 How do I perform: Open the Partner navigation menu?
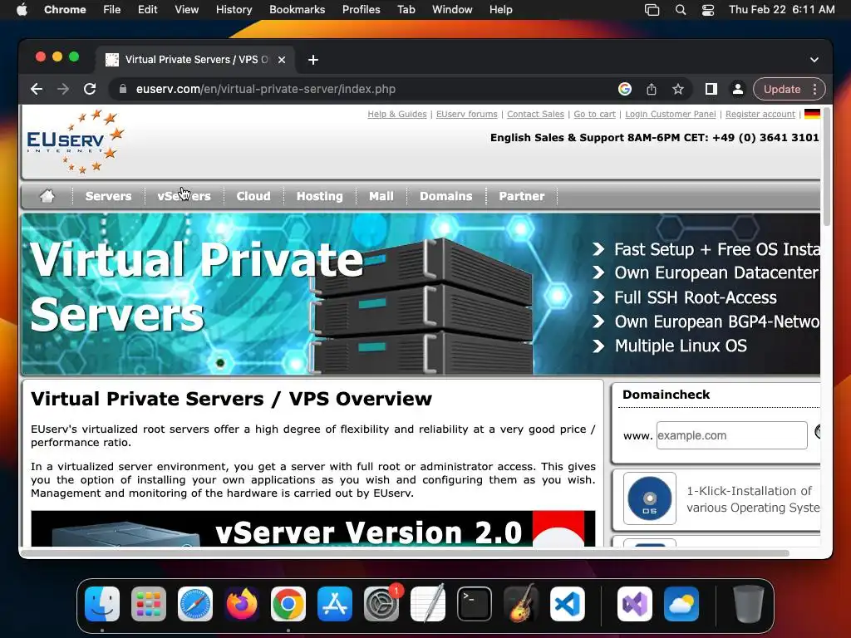click(522, 196)
